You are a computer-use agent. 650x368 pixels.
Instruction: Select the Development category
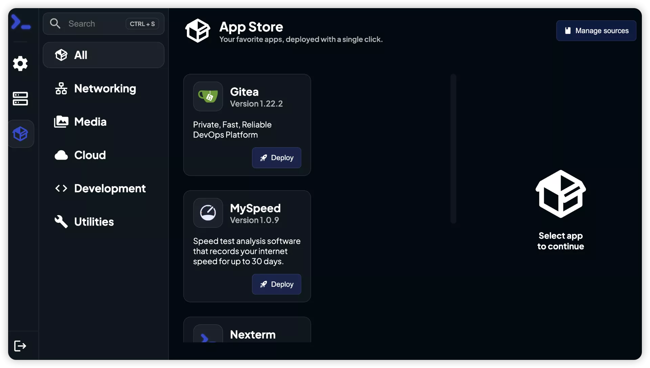coord(104,188)
